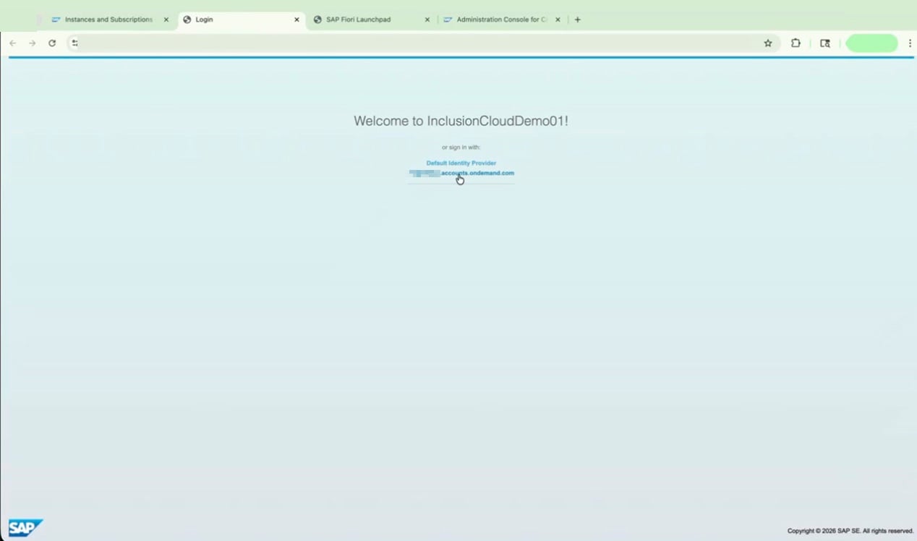Switch to the Administration Console tab
Viewport: 917px width, 541px height.
point(502,20)
